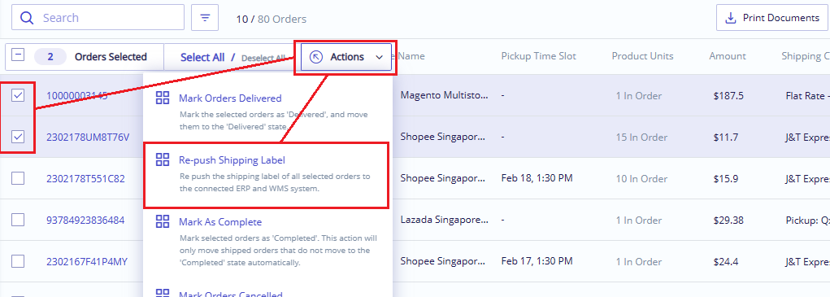Uncheck order 1000003145 checkbox
The image size is (830, 297).
(x=18, y=95)
